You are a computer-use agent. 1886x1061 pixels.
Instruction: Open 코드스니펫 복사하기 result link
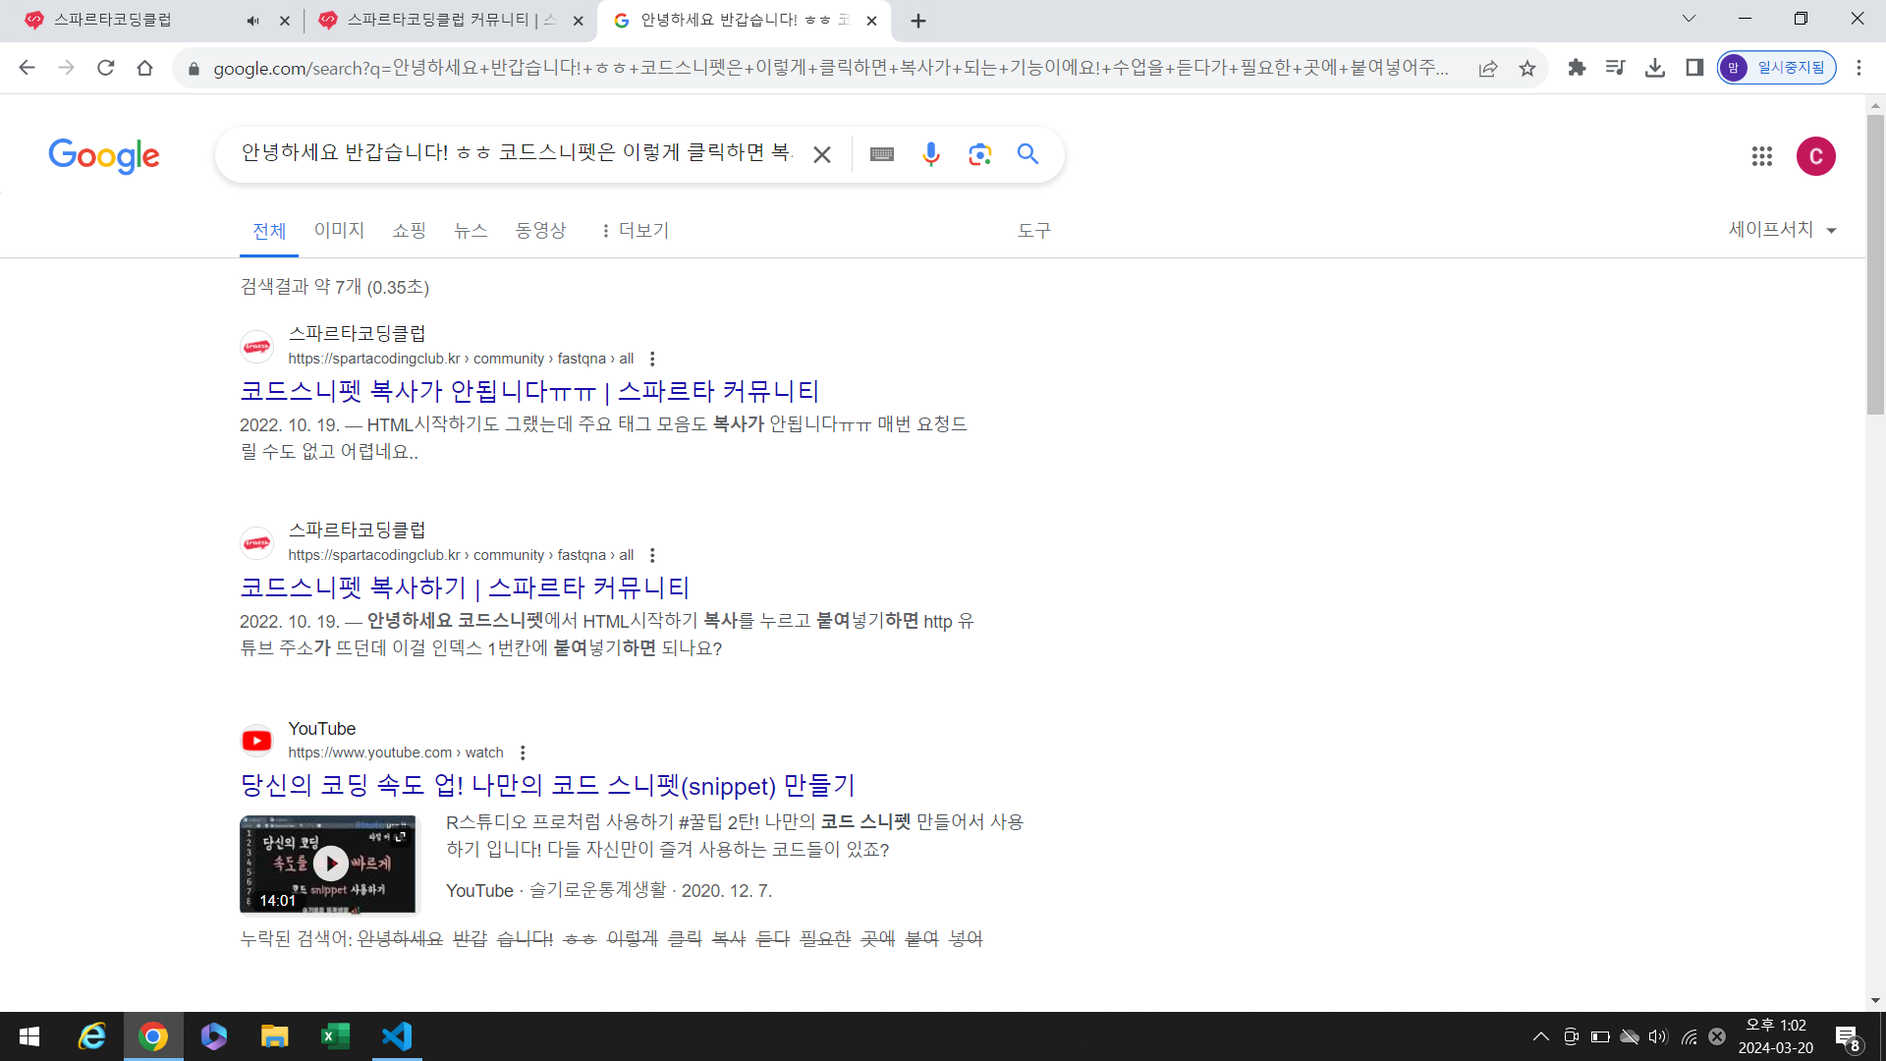pyautogui.click(x=465, y=587)
